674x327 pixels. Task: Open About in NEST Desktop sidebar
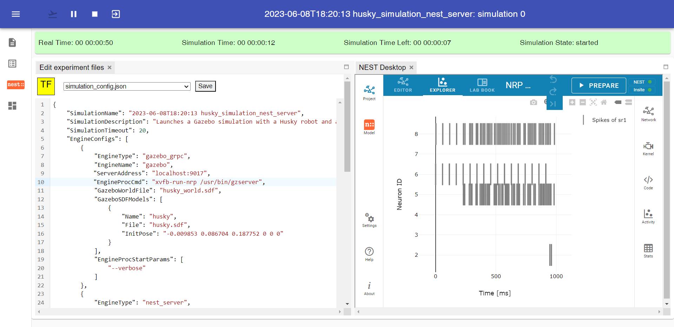click(x=369, y=288)
